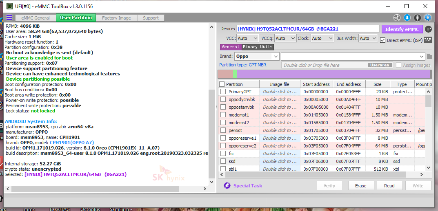The width and height of the screenshot is (438, 211).
Task: Select the User Partition tab
Action: click(76, 18)
